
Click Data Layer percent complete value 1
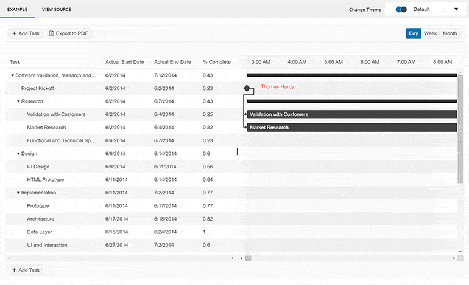point(204,232)
